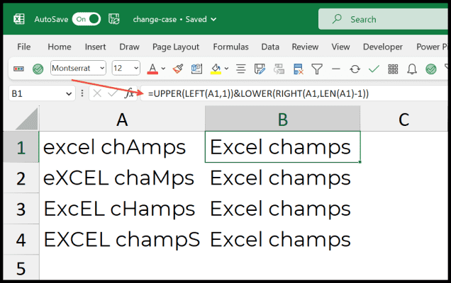Click the Save icon in title bar
The image size is (451, 283).
pyautogui.click(x=113, y=19)
